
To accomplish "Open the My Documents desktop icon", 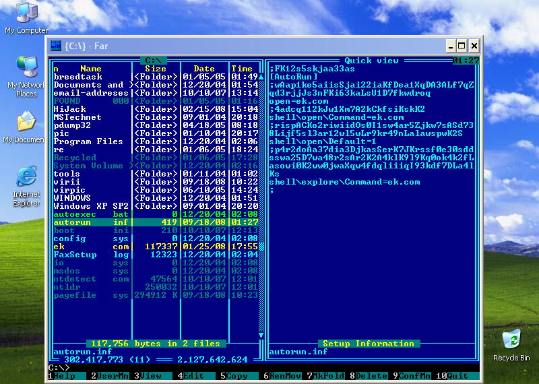I will point(24,127).
